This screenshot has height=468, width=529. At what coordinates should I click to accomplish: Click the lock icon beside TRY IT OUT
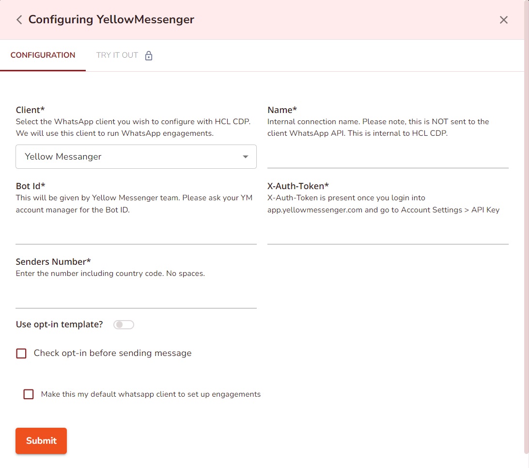click(x=149, y=55)
